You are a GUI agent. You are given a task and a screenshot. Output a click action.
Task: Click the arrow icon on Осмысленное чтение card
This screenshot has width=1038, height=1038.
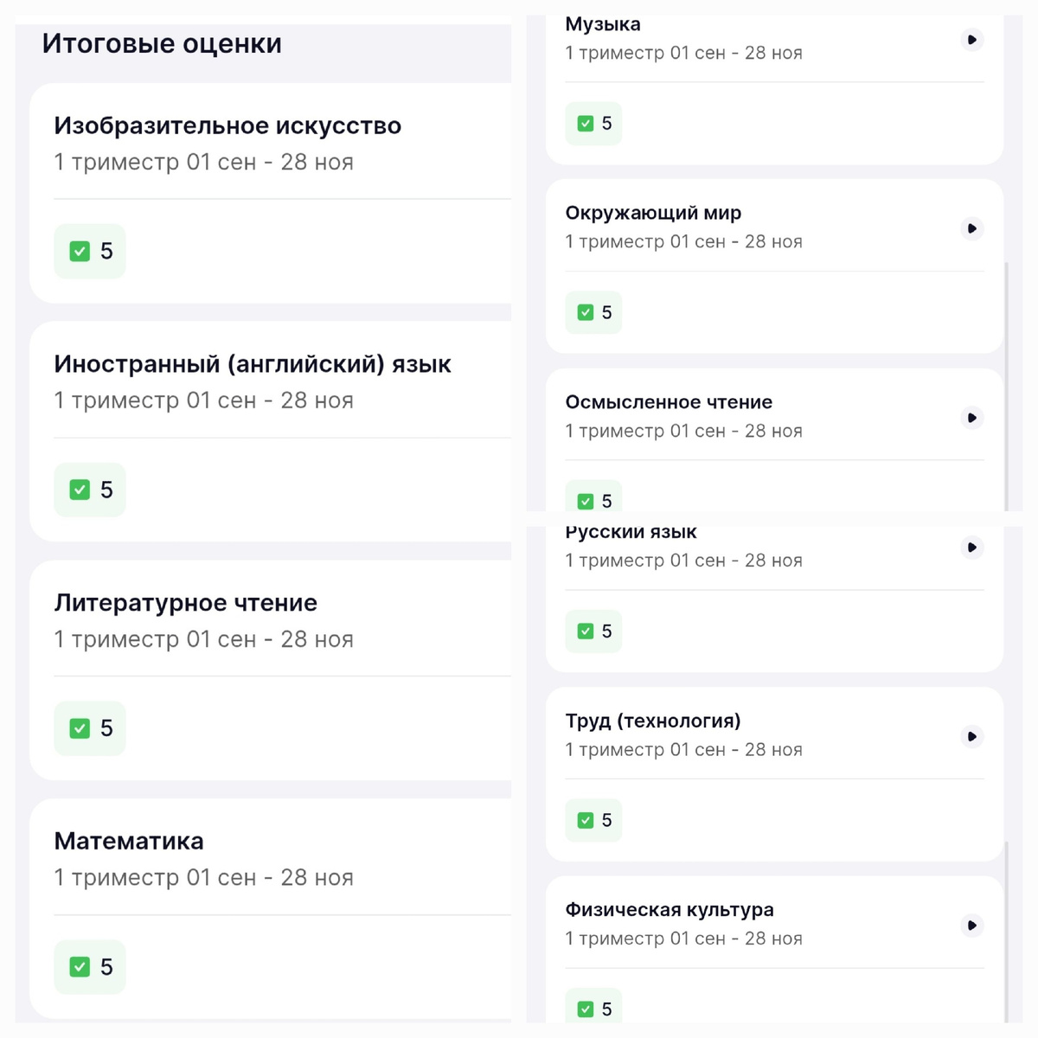point(971,418)
